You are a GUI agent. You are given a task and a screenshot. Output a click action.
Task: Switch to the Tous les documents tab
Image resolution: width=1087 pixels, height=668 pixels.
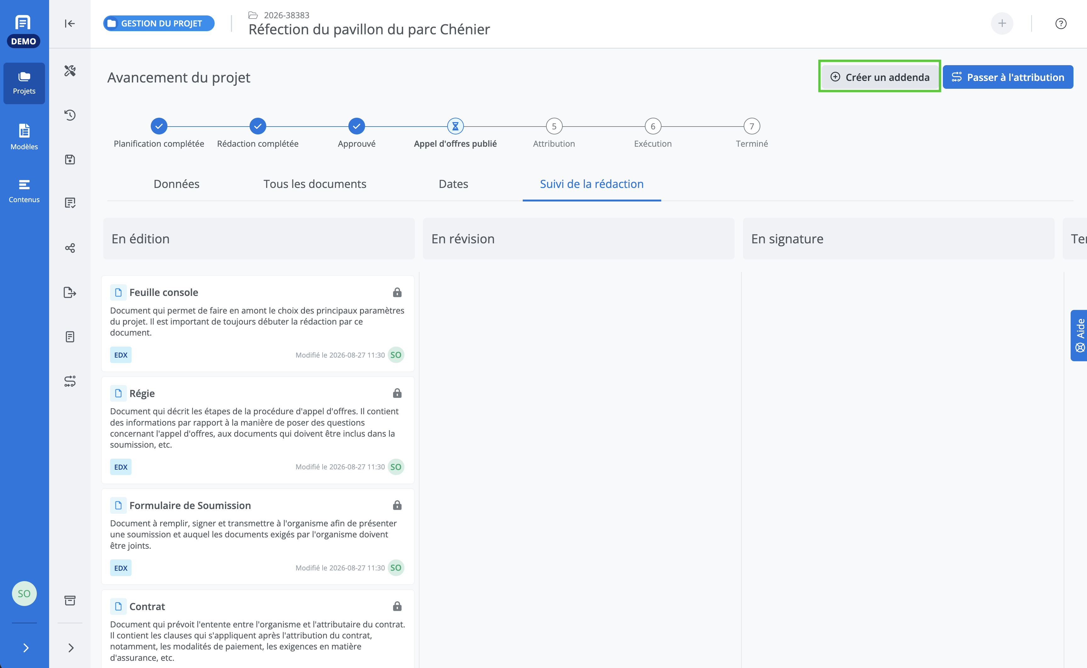315,184
